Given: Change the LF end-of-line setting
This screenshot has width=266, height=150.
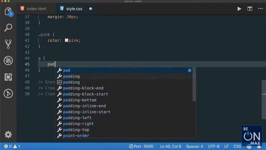Looking at the screenshot, I should (x=226, y=146).
